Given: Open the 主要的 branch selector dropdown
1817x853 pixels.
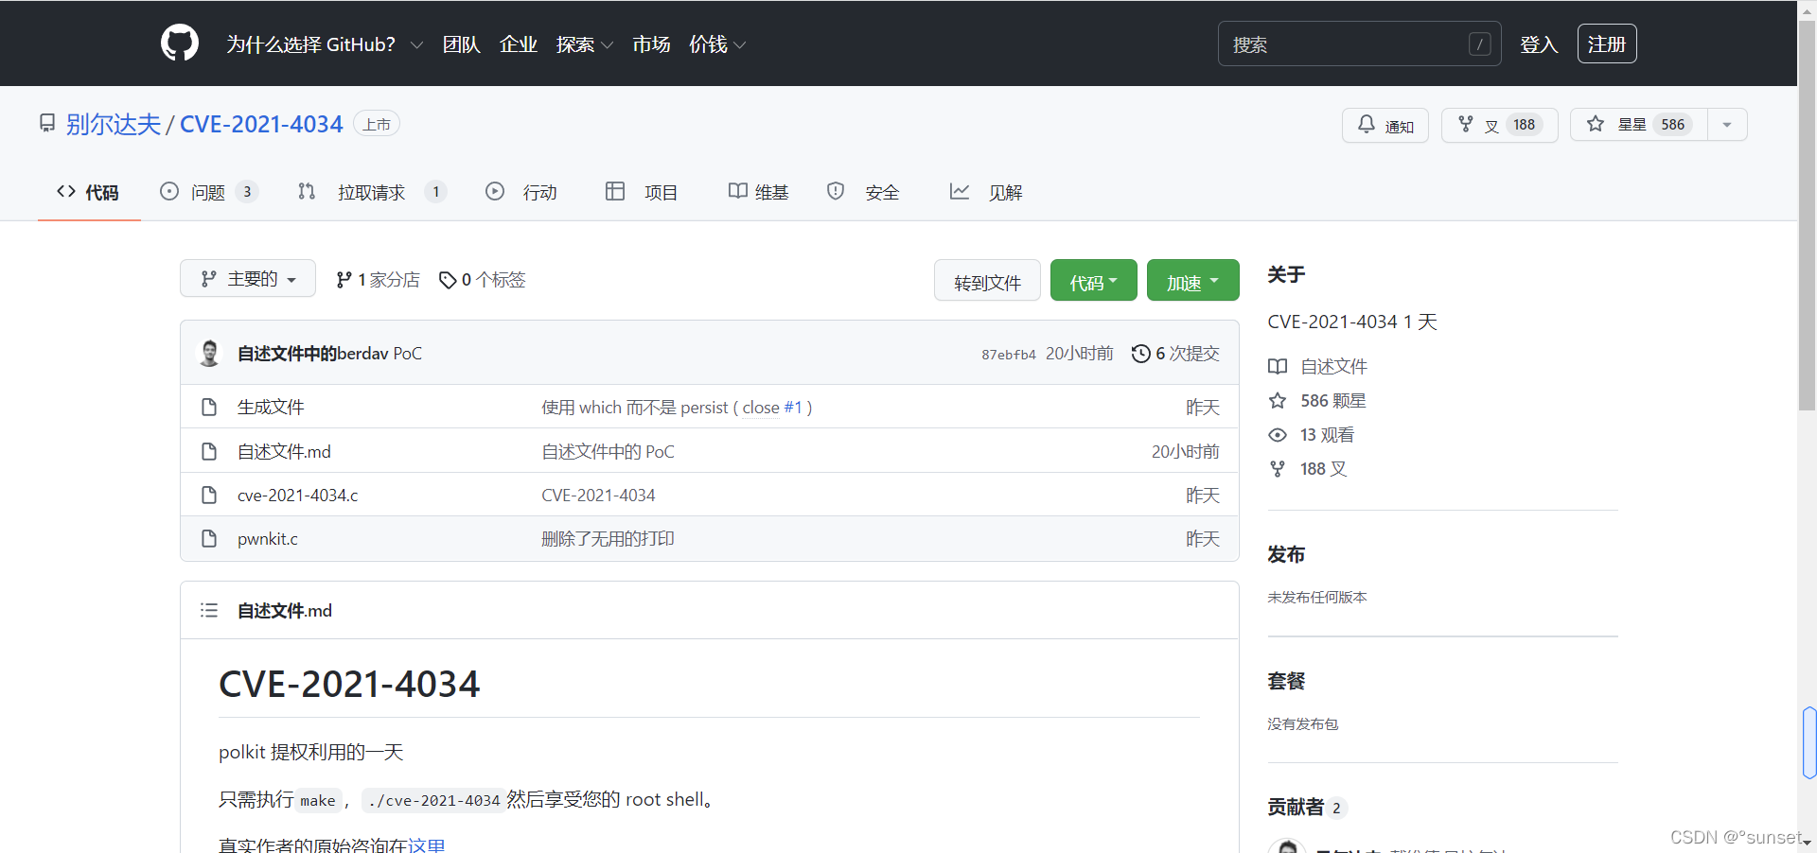Looking at the screenshot, I should pos(248,279).
